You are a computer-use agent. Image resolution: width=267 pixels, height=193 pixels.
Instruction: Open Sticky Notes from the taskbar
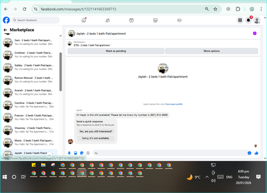[x=34, y=165]
